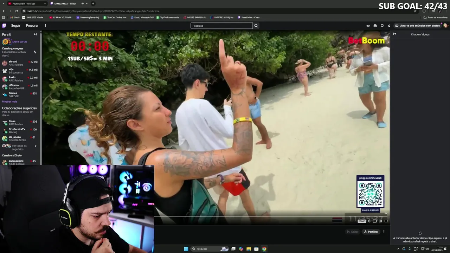This screenshot has width=450, height=253.
Task: Open the browser apps grid icon
Action: [4, 18]
